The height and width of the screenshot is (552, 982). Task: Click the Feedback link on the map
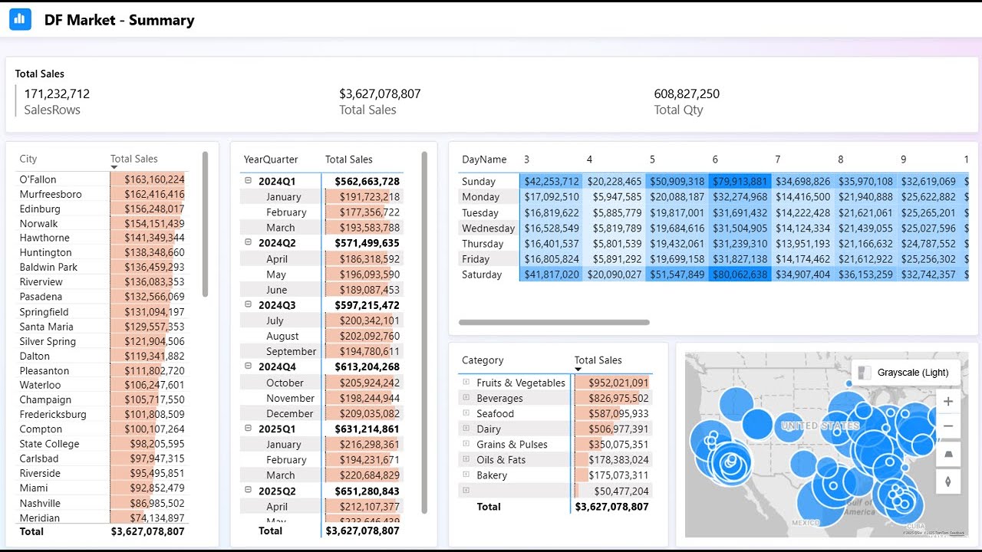point(957,533)
